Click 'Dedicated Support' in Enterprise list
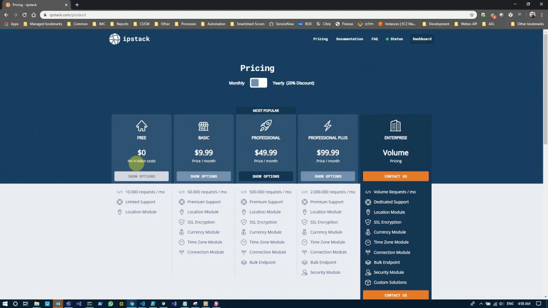548x308 pixels. tap(391, 202)
